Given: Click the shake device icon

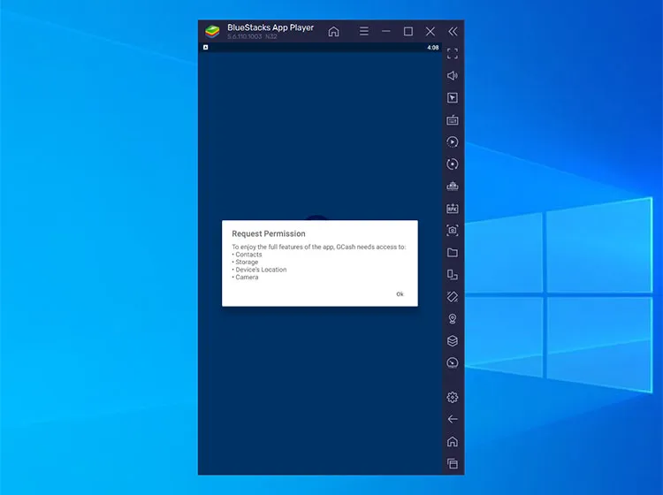Looking at the screenshot, I should click(x=453, y=297).
